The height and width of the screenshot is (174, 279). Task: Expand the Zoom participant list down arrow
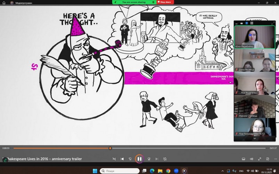click(x=254, y=139)
